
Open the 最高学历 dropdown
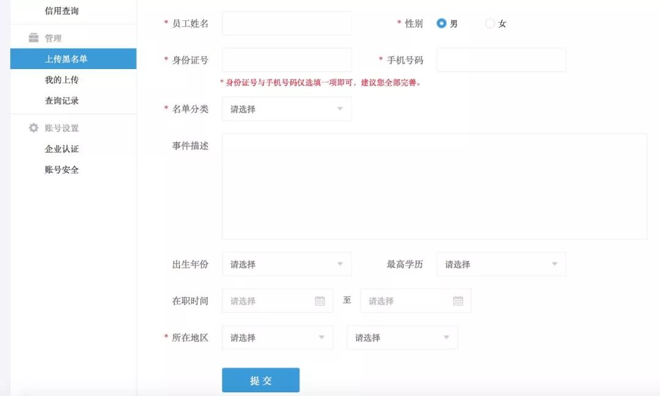coord(501,264)
